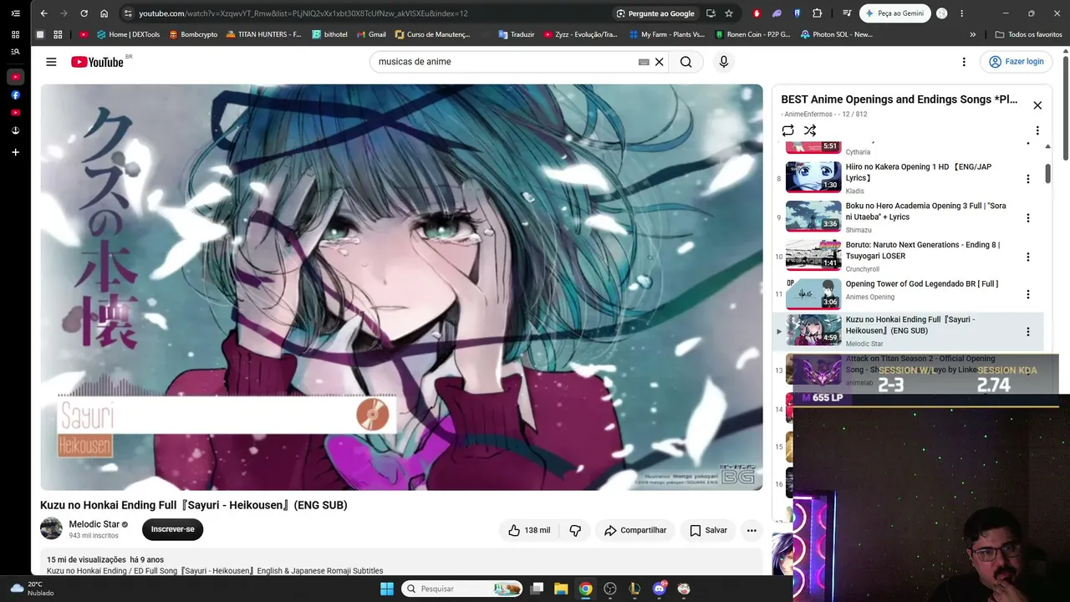This screenshot has width=1070, height=602.
Task: Start voice search with the microphone
Action: [724, 62]
